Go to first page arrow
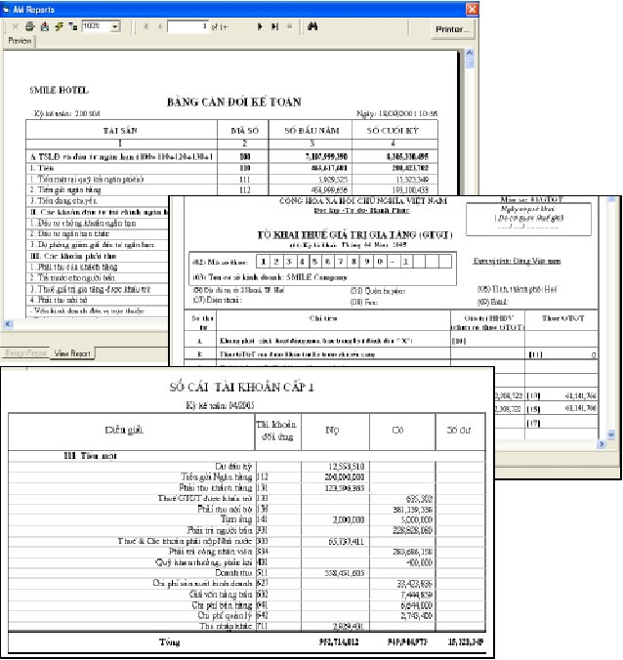This screenshot has height=660, width=623. pyautogui.click(x=146, y=26)
